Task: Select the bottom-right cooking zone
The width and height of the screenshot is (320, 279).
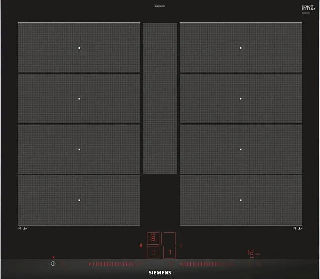Action: pyautogui.click(x=241, y=200)
